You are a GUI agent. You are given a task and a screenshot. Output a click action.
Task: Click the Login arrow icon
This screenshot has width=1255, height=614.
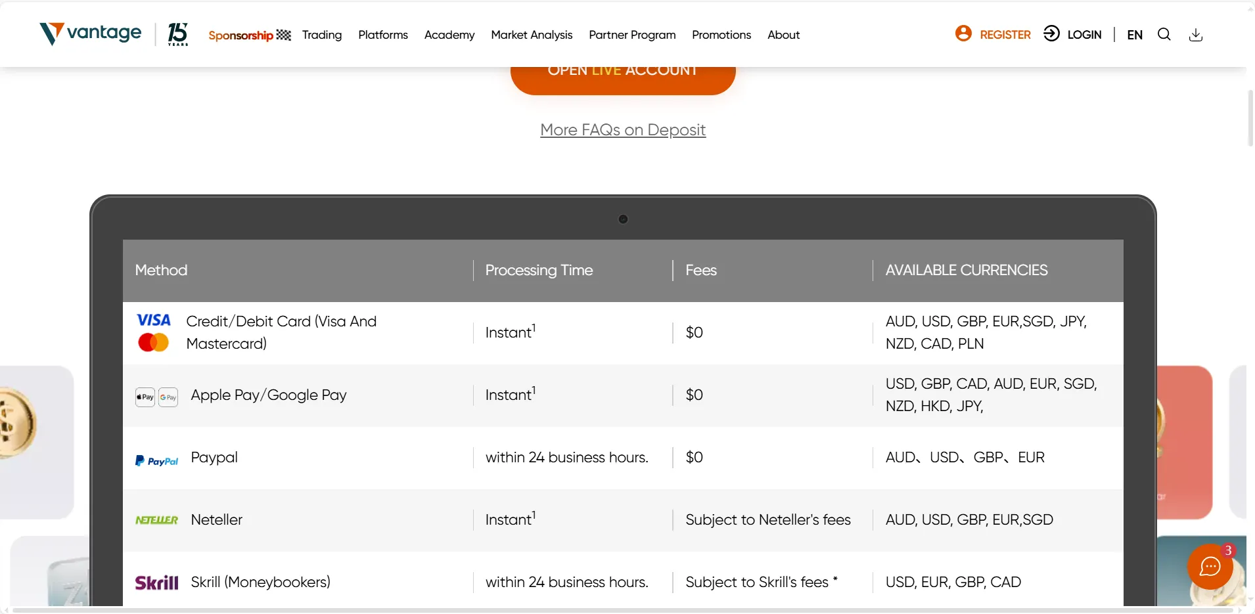click(1051, 33)
